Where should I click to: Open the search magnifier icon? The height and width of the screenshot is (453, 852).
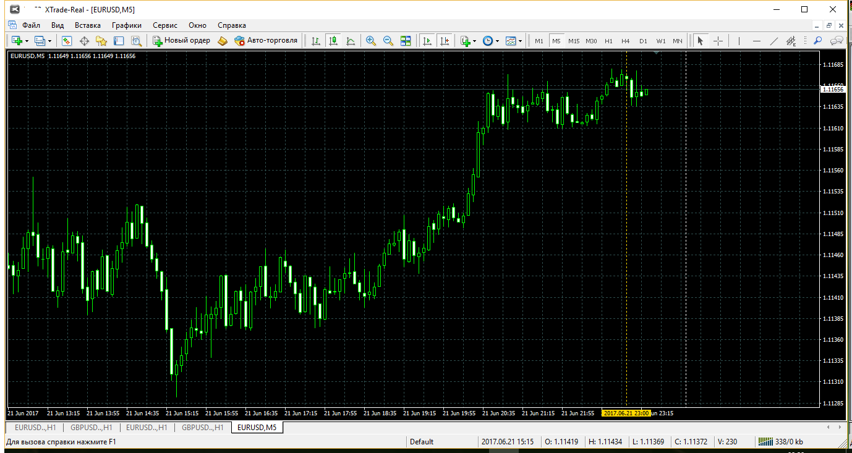[817, 41]
